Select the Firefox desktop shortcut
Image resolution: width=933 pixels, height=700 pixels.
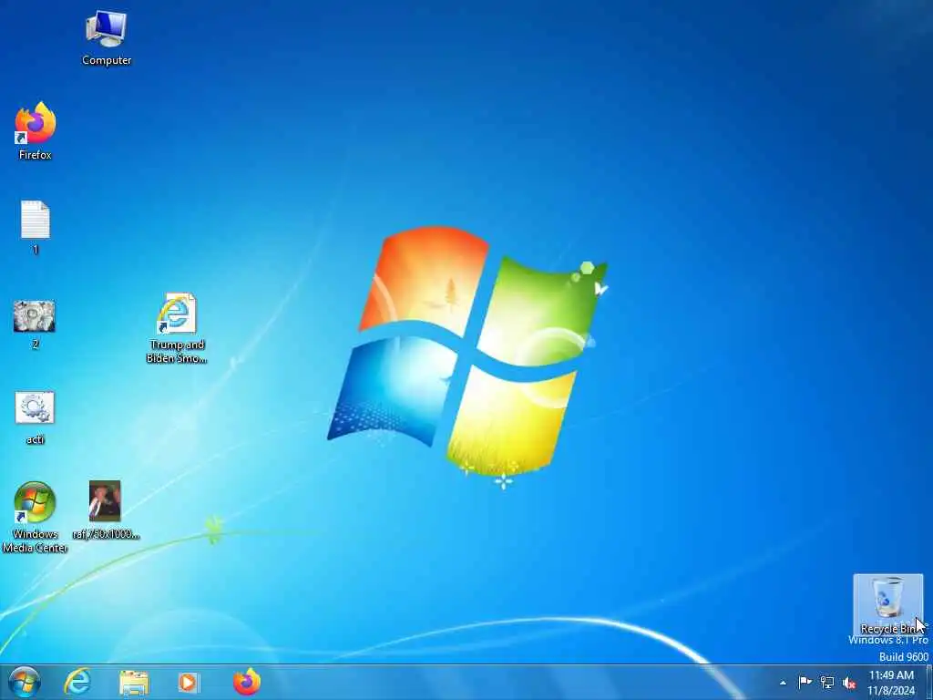(36, 131)
